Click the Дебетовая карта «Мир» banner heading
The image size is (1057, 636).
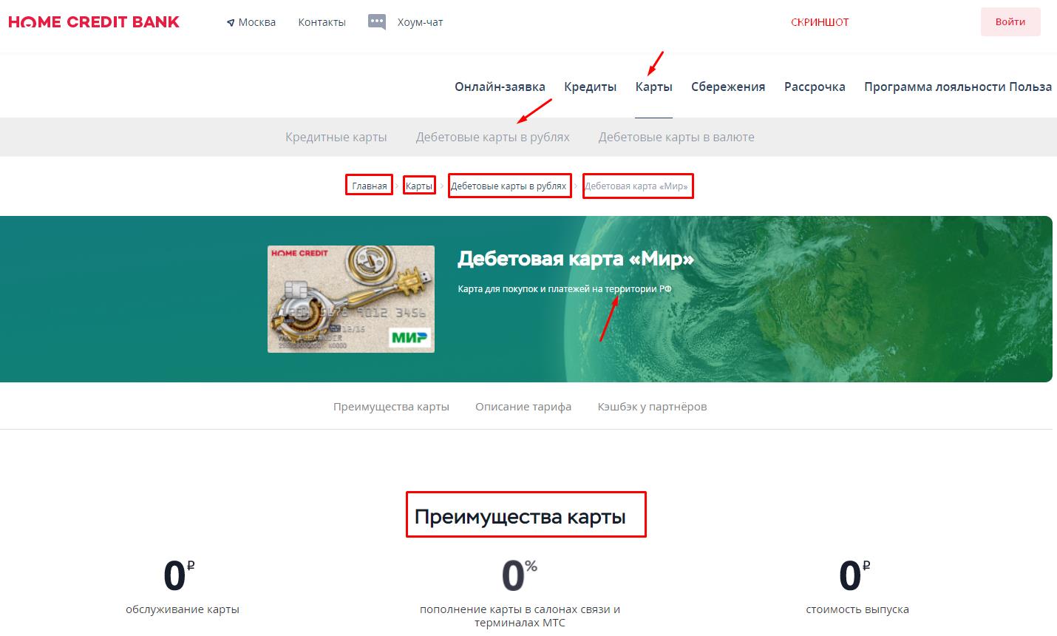point(576,259)
